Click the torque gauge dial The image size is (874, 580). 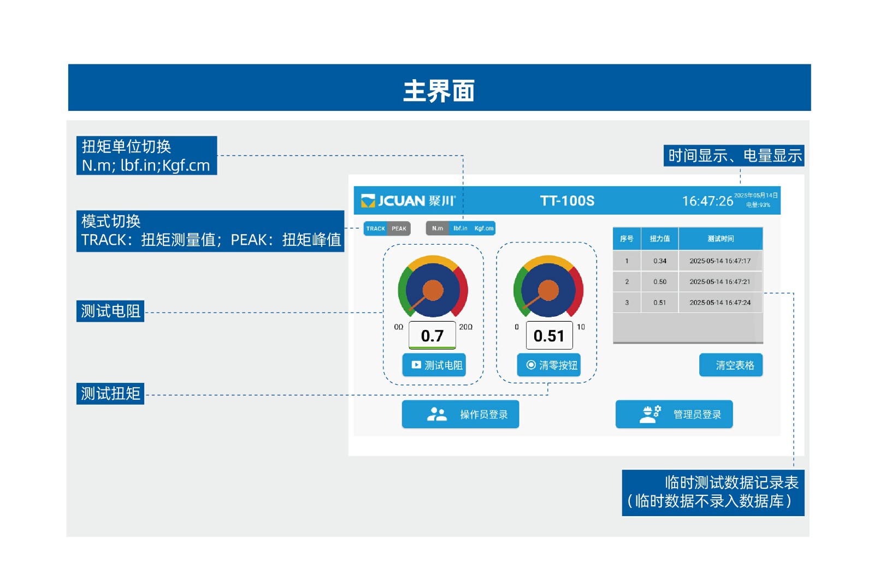(x=548, y=287)
